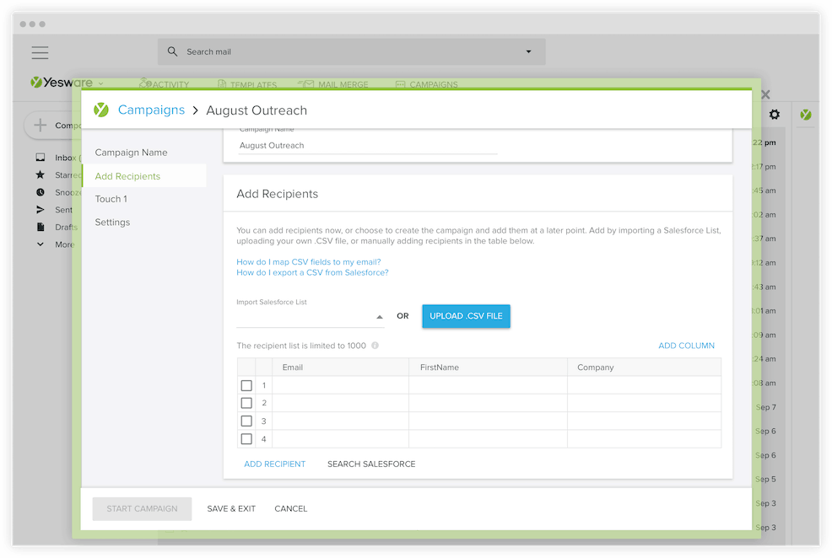
Task: Check the row 3 checkbox
Action: point(246,421)
